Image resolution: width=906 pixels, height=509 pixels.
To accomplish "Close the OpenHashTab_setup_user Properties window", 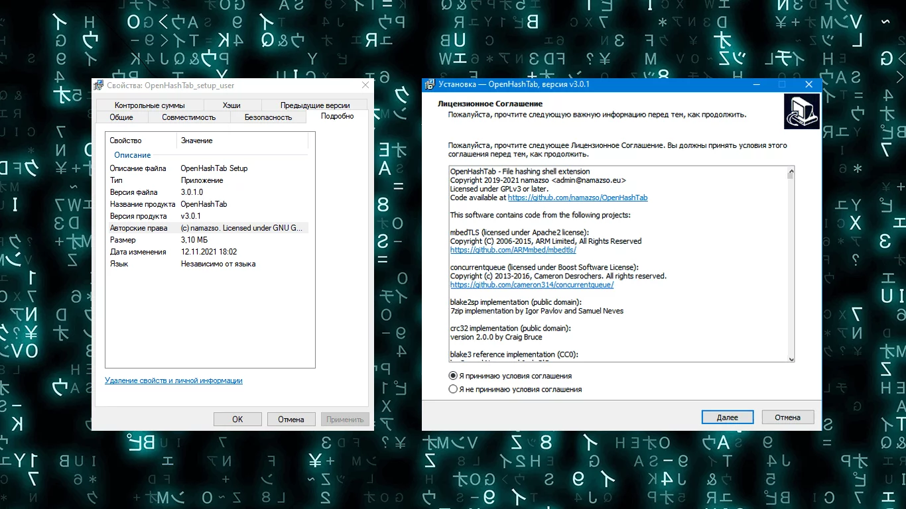I will coord(365,85).
